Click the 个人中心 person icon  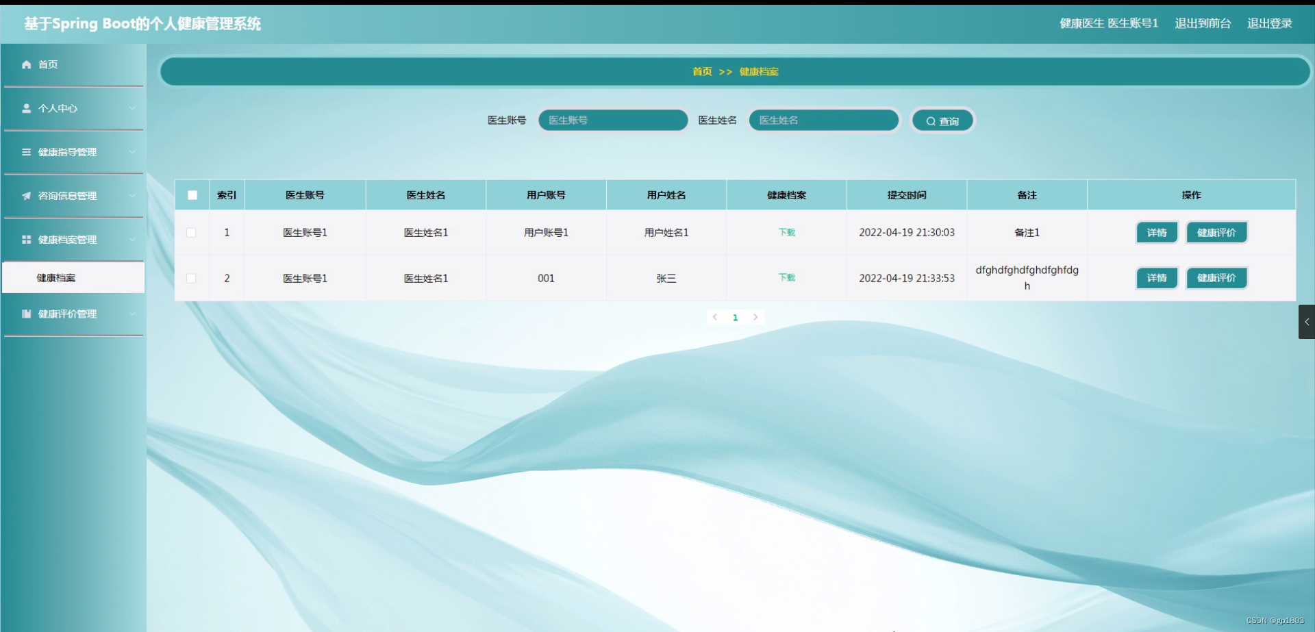click(26, 108)
